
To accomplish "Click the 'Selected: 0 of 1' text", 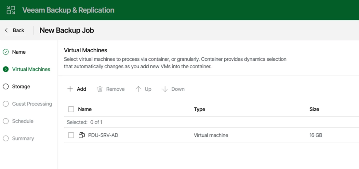I will point(85,122).
